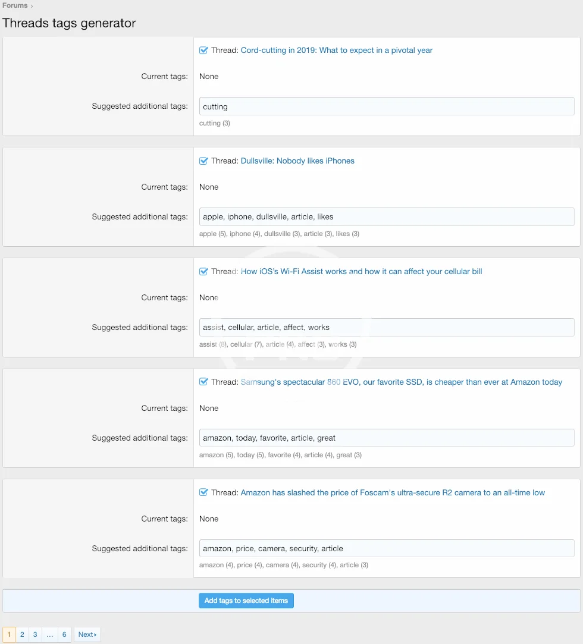Uncheck the Cord-cutting in 2019 thread checkbox
This screenshot has width=583, height=644.
click(x=203, y=51)
